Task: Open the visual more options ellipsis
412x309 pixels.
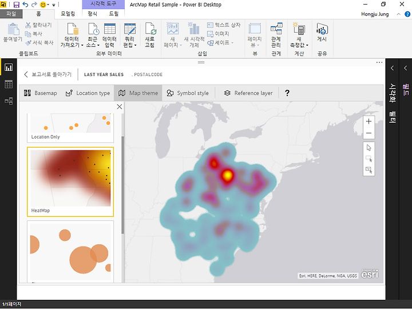Action: pos(379,62)
